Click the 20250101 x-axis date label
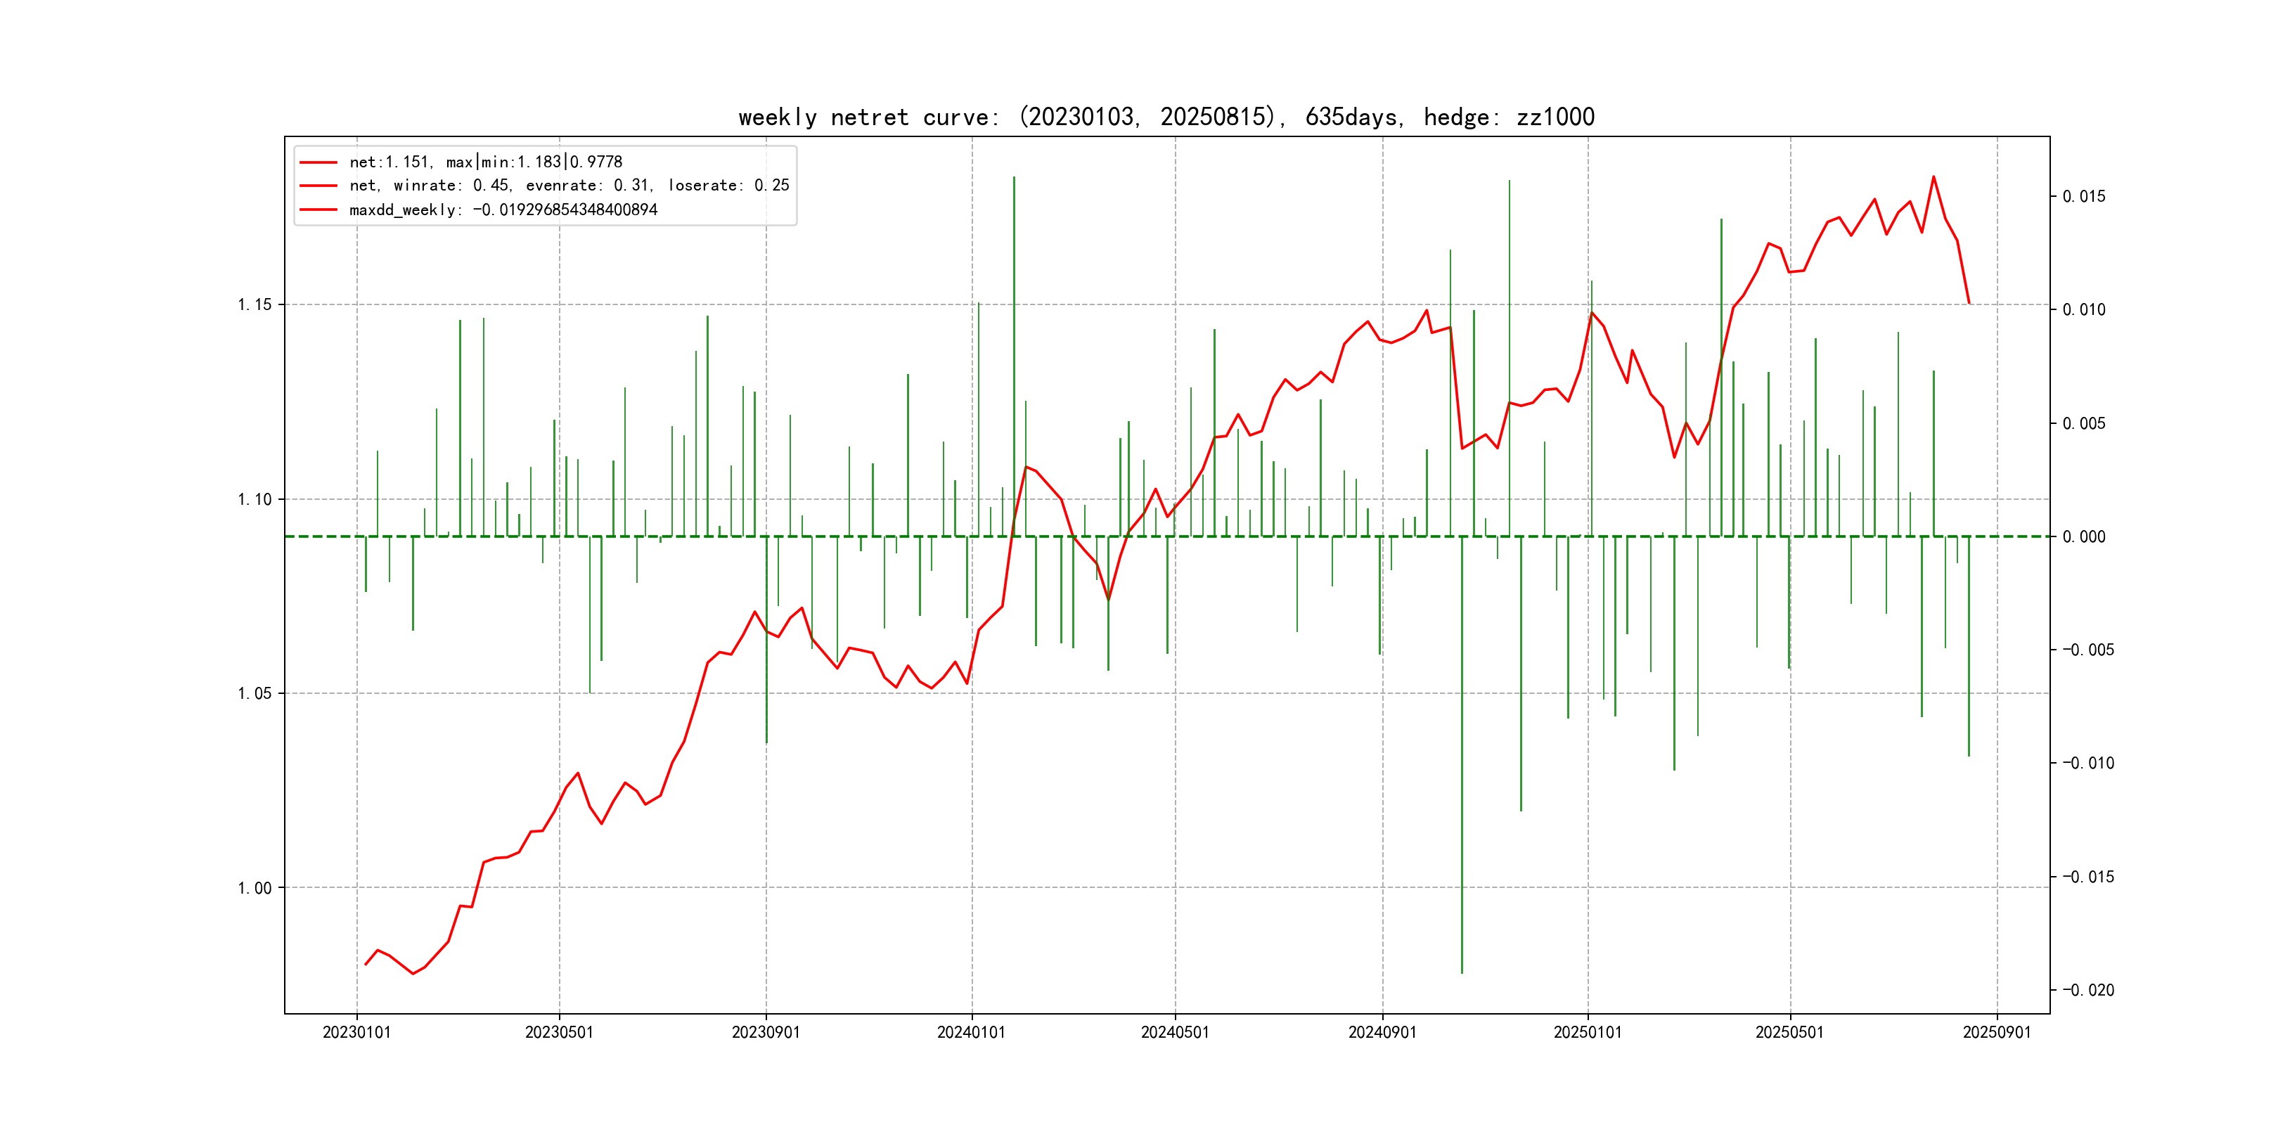The image size is (2278, 1139). pos(1588,1032)
